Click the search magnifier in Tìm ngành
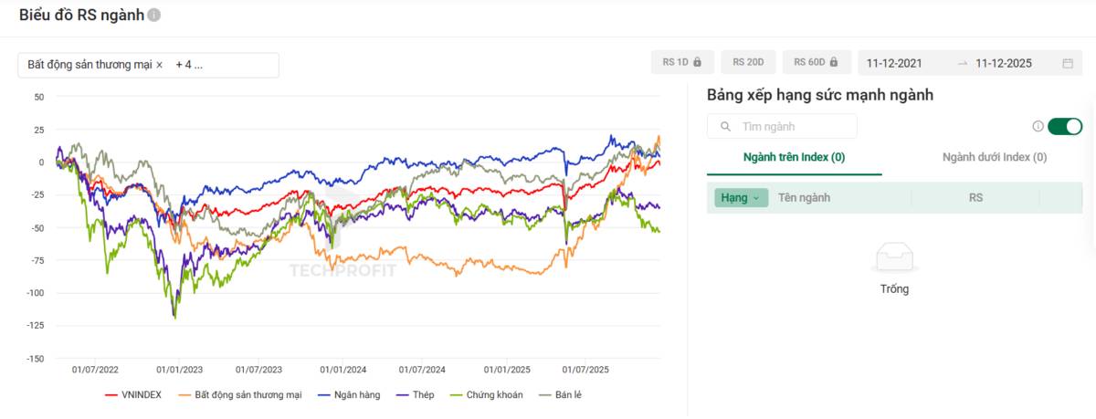This screenshot has width=1096, height=419. [x=725, y=127]
